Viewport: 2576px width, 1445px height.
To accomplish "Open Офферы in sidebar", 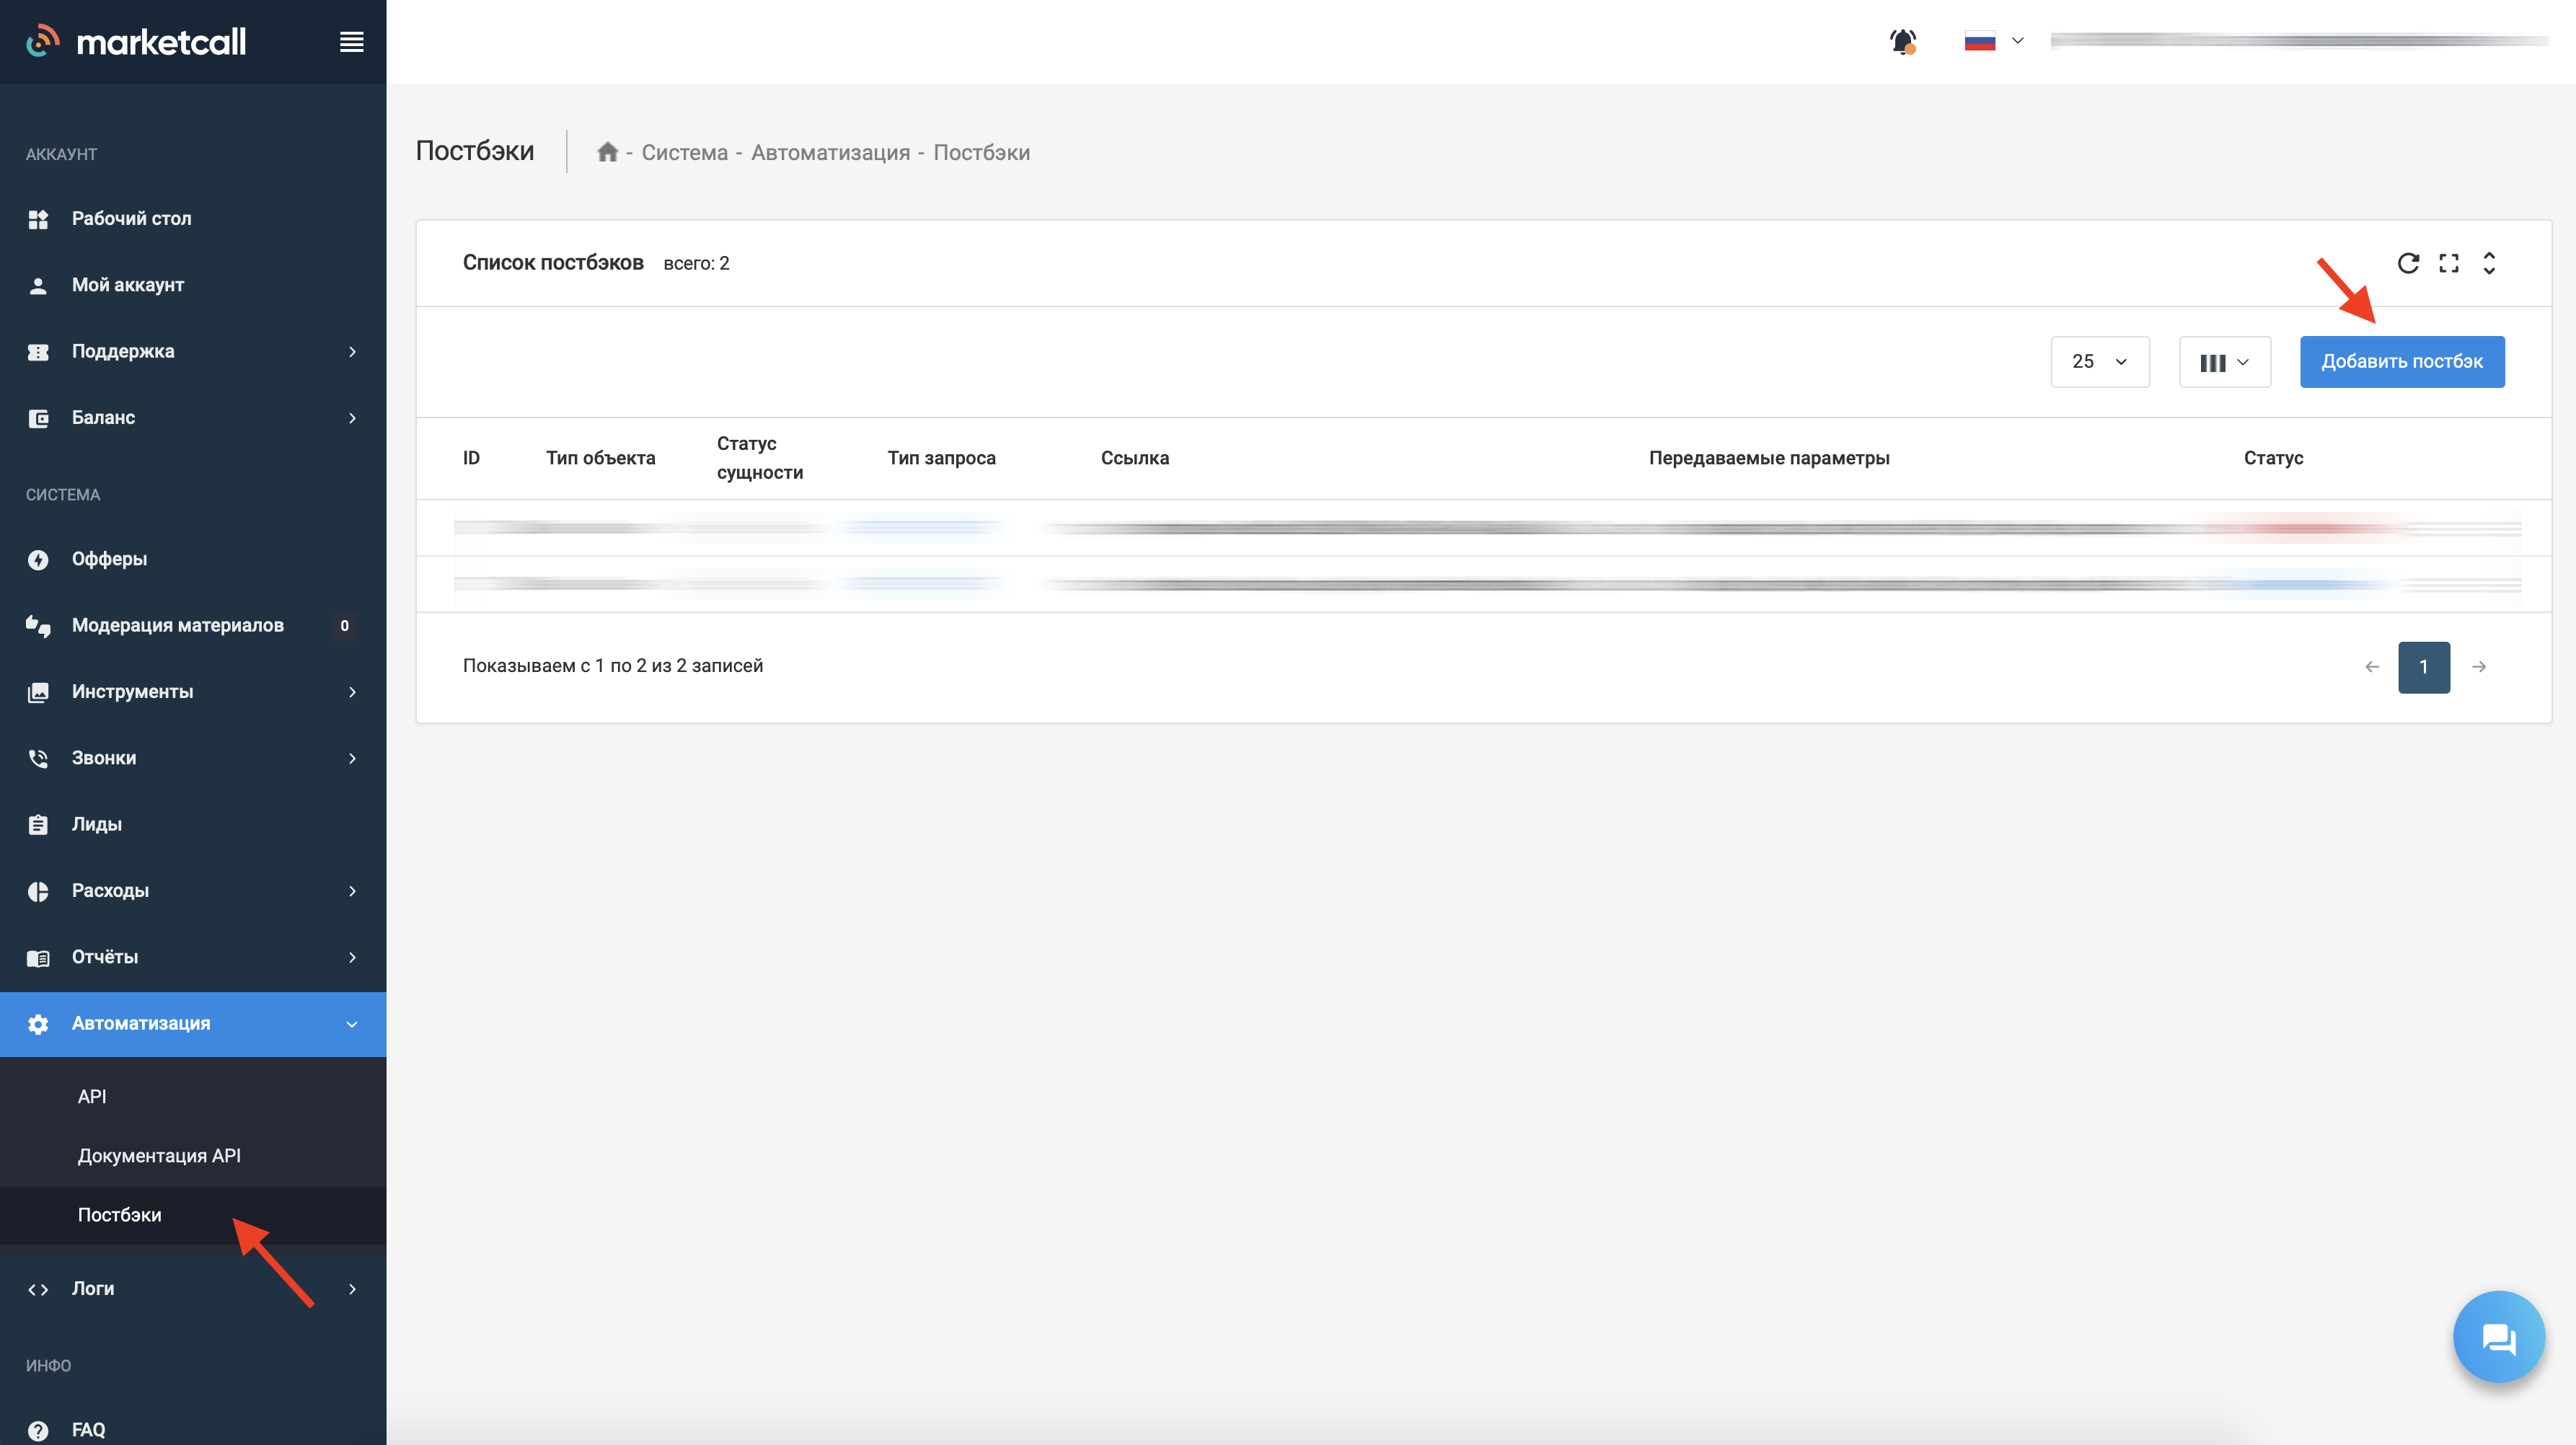I will click(193, 559).
